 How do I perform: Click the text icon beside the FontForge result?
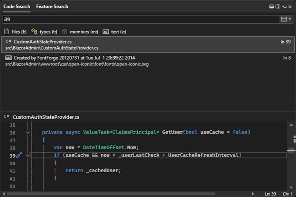9,58
